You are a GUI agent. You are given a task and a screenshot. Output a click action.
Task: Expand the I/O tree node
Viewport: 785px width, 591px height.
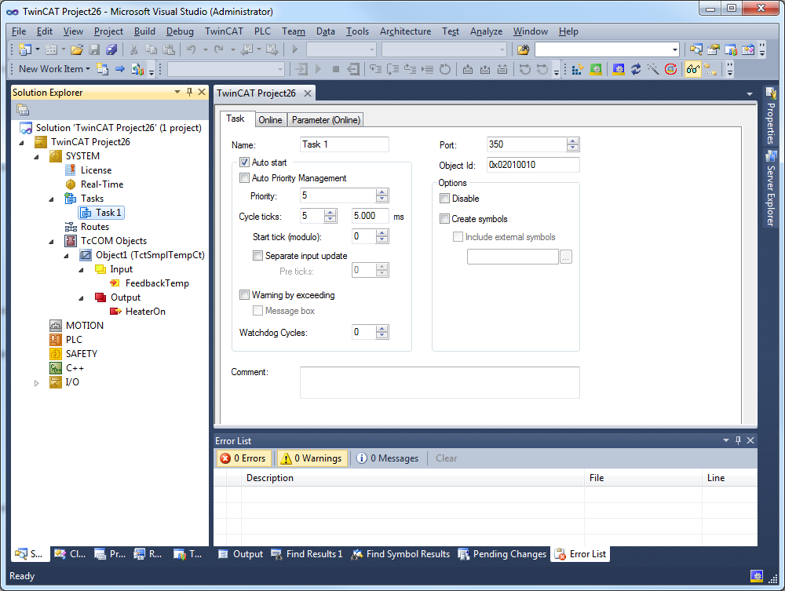36,383
